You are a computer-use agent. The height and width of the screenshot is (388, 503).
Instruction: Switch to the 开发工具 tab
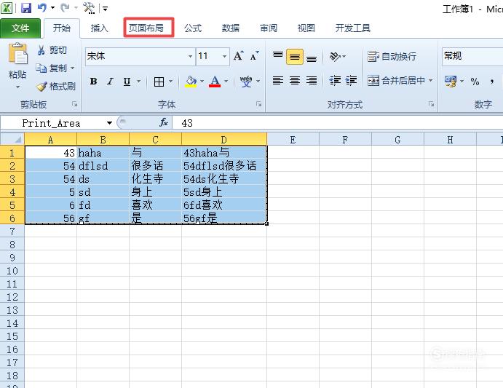point(353,28)
